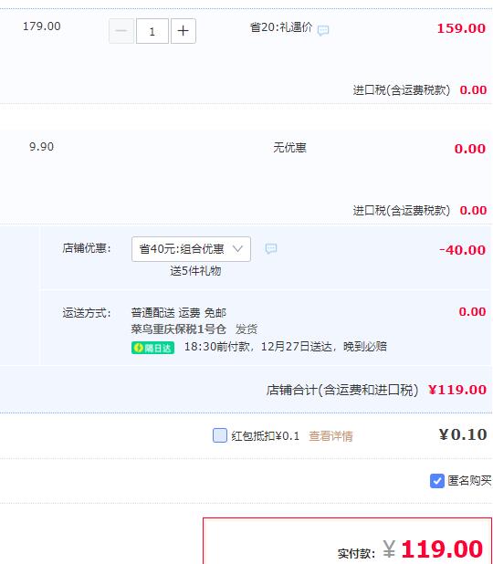Open the comment icon next to 组合优惠 dropdown
The image size is (493, 564).
point(271,248)
